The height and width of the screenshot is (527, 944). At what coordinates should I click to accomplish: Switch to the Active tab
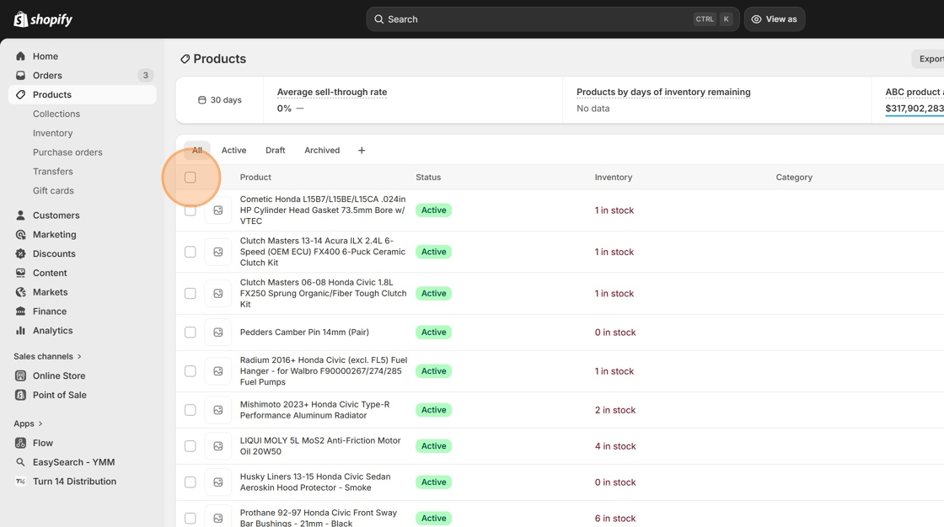coord(233,151)
